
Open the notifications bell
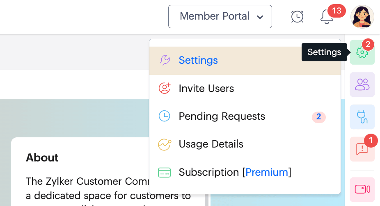point(327,17)
